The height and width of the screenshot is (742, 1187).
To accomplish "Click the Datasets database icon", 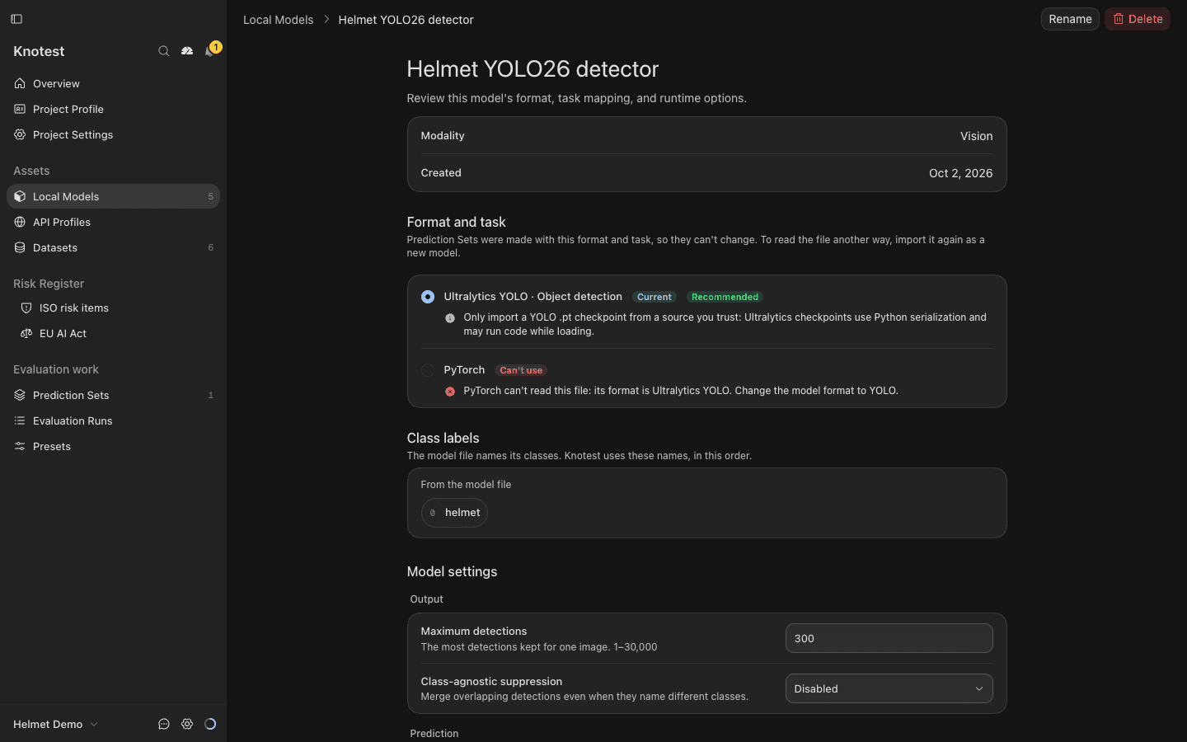I will click(x=20, y=247).
